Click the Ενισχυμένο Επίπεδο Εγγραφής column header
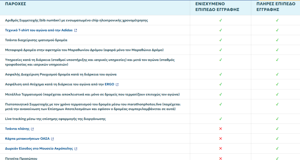The image size is (300, 160). (x=217, y=7)
